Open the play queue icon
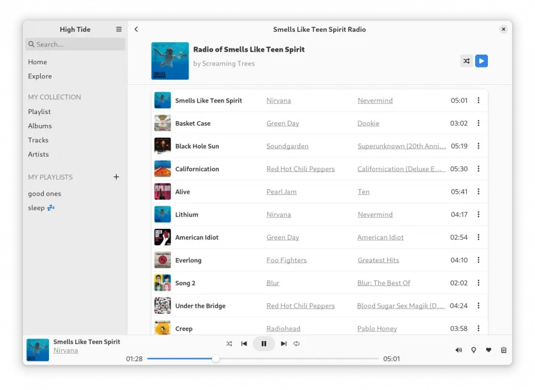 click(503, 350)
